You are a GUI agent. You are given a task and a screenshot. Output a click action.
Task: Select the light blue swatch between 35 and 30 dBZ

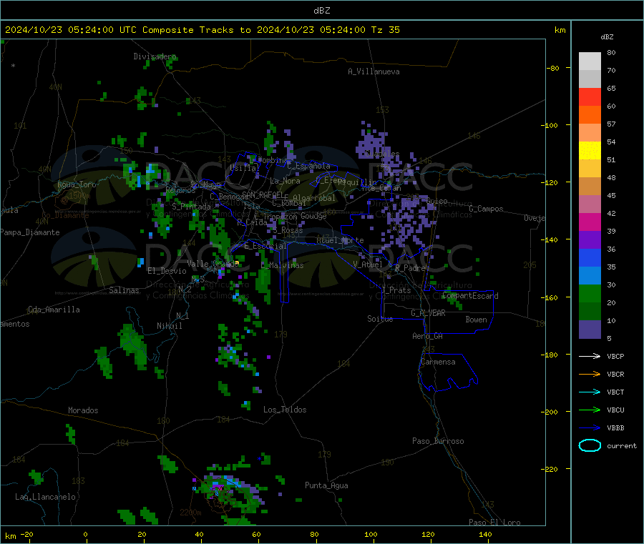click(590, 276)
